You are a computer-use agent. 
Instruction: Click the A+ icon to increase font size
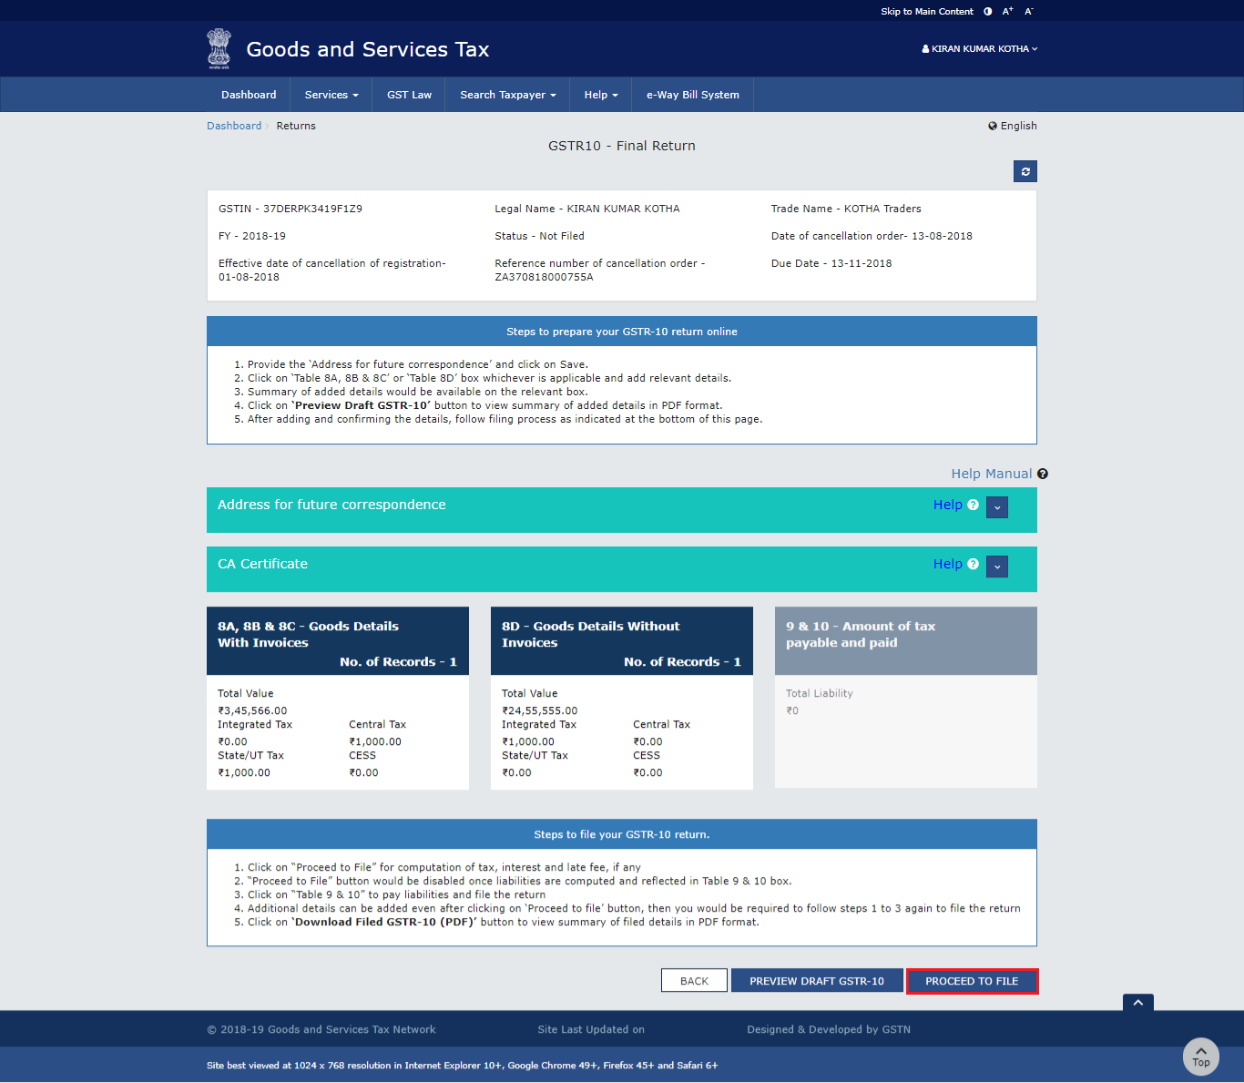(x=1007, y=11)
